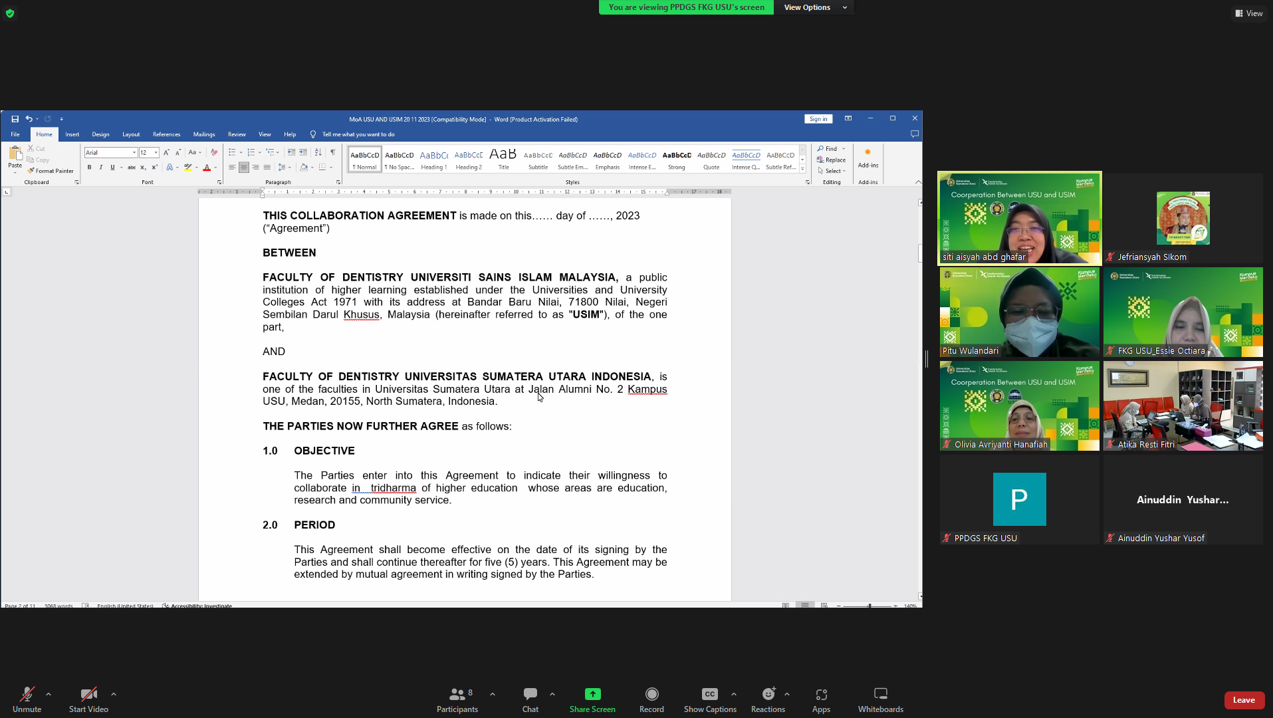Screen dimensions: 1273x718
Task: Align text to the left
Action: [x=232, y=168]
